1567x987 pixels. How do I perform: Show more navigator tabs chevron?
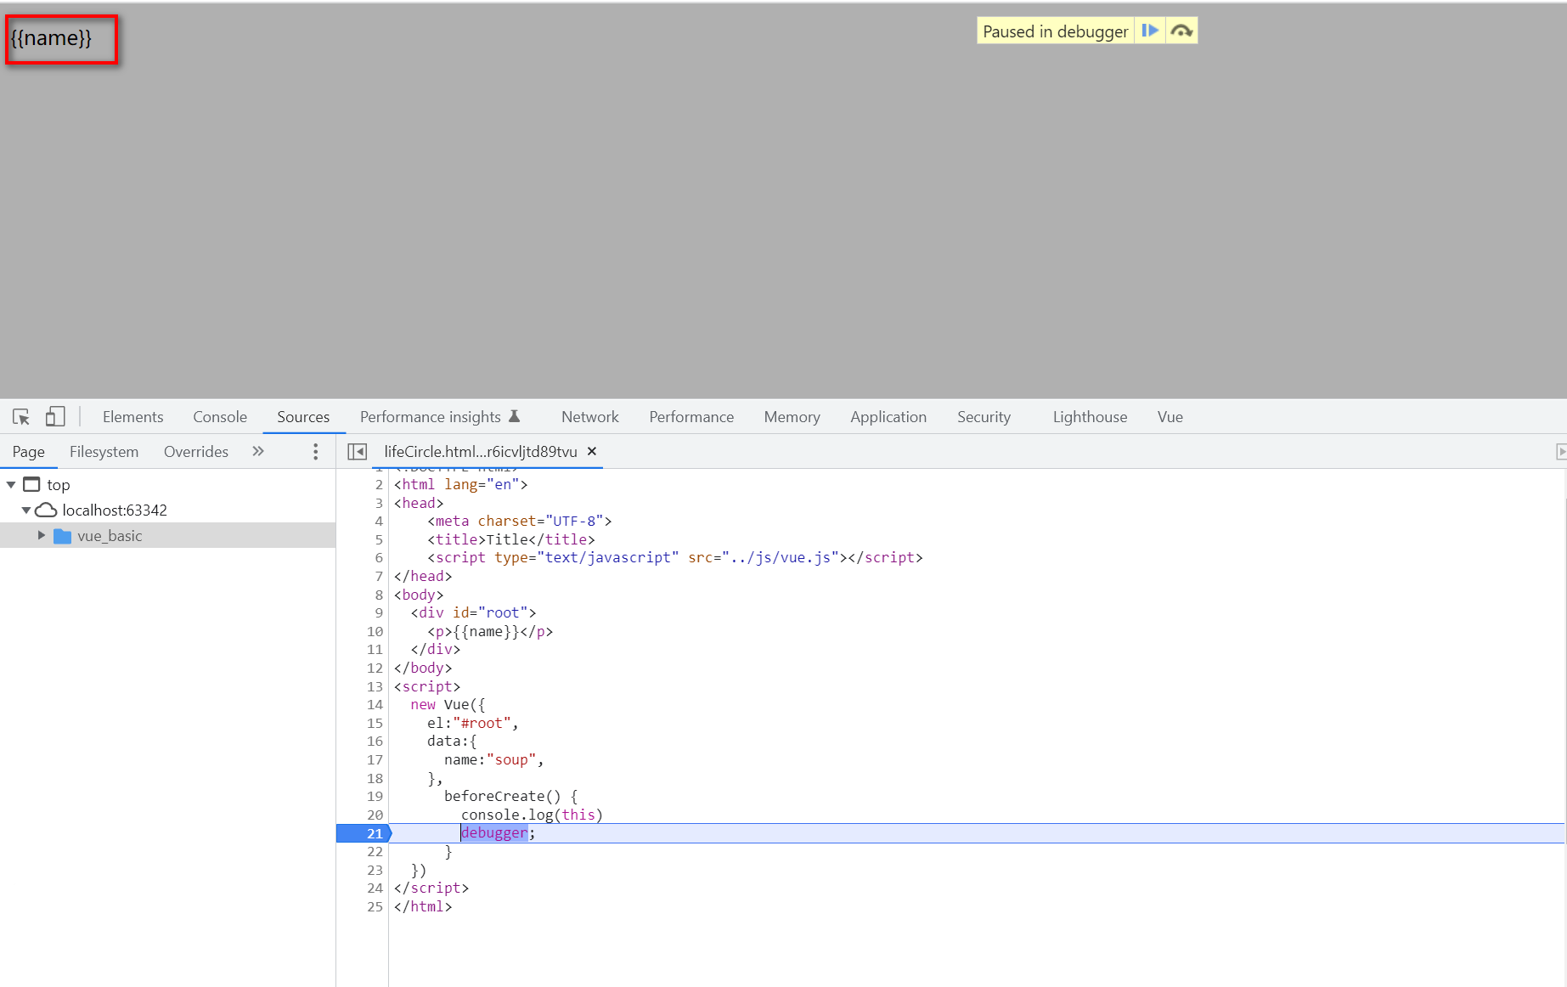coord(258,452)
